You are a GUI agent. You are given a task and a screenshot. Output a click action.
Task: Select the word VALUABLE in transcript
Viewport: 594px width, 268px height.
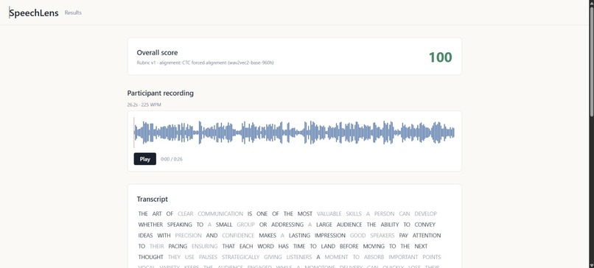329,214
